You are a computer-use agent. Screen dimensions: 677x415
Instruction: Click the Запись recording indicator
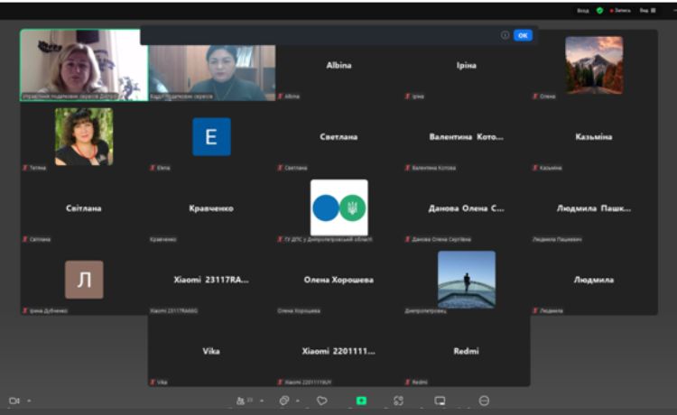click(x=621, y=11)
